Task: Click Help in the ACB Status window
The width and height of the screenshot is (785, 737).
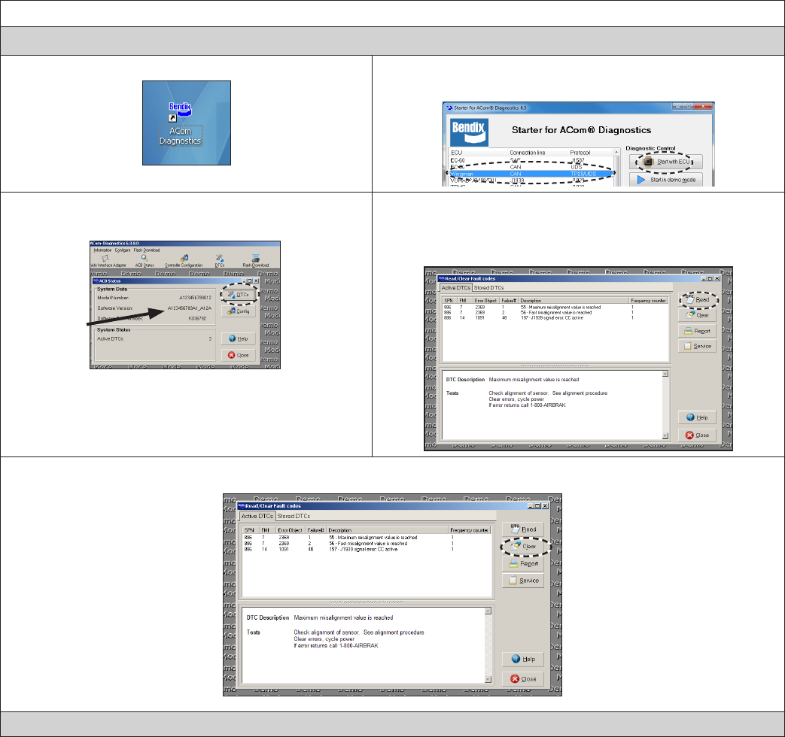Action: tap(239, 338)
